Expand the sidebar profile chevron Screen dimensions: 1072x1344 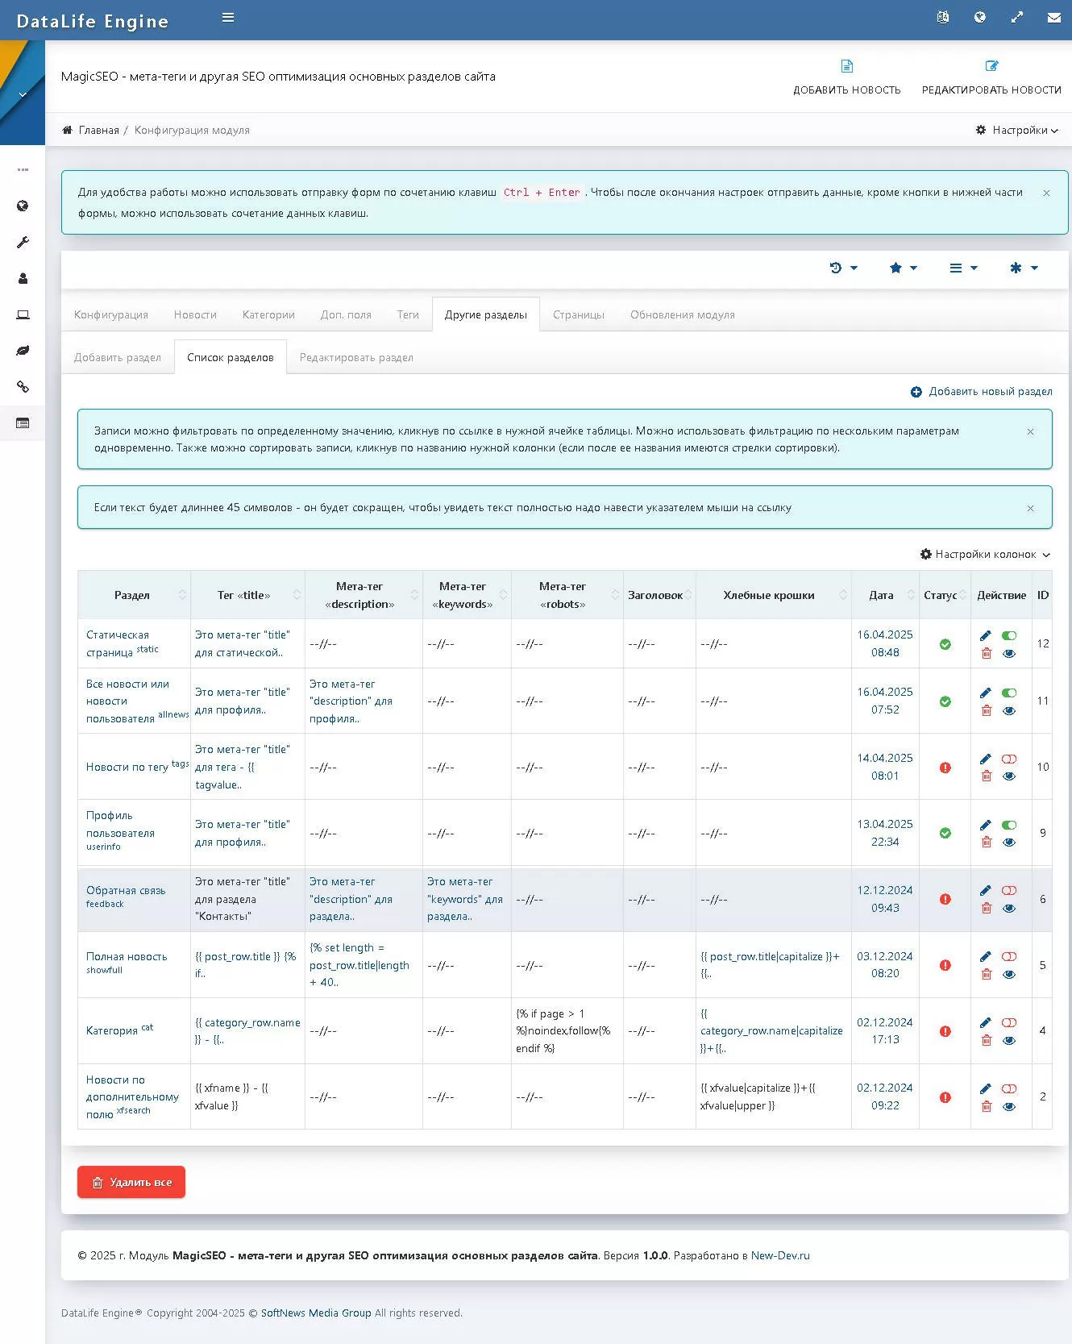[23, 95]
